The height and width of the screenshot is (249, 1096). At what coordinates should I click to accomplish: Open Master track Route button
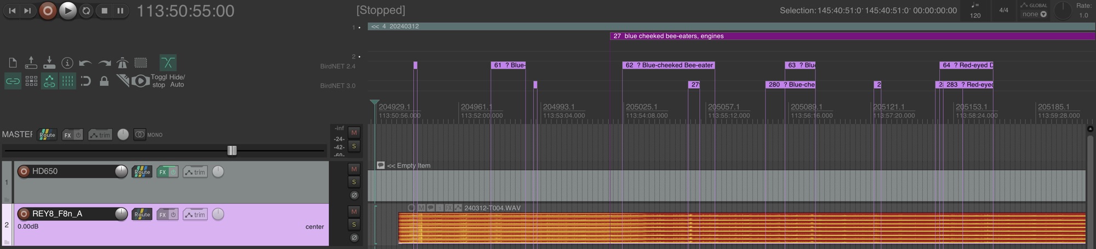point(47,135)
